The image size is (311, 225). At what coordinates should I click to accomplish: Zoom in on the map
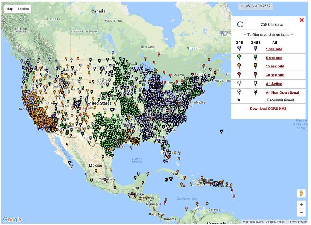(x=301, y=205)
